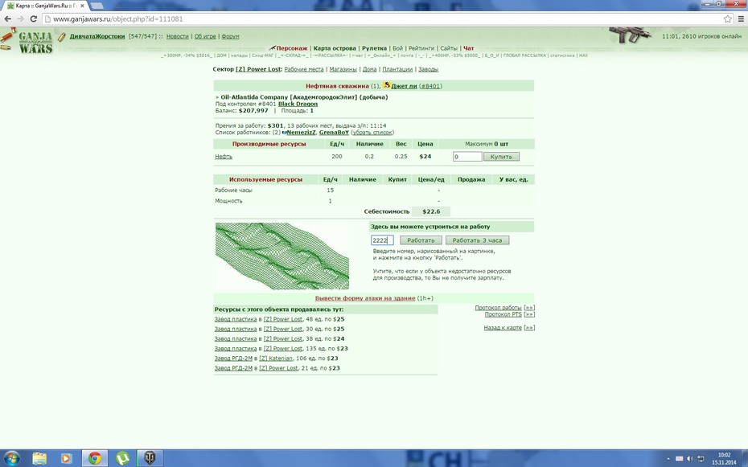Click the убрать список link
This screenshot has height=467, width=748.
coord(372,133)
